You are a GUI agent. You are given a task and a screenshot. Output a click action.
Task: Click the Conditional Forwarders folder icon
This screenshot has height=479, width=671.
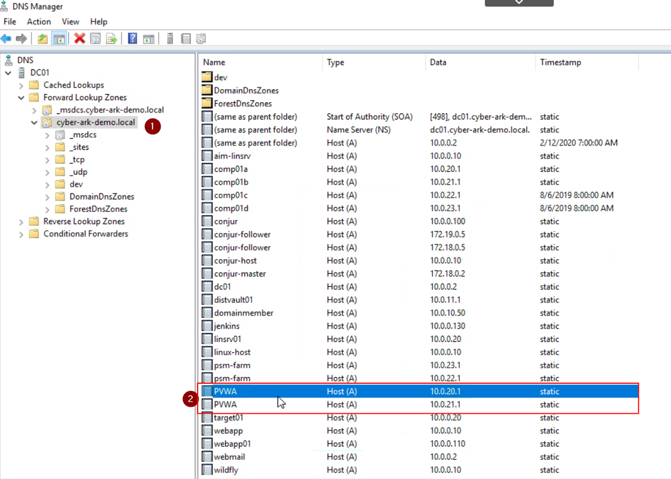pos(34,234)
